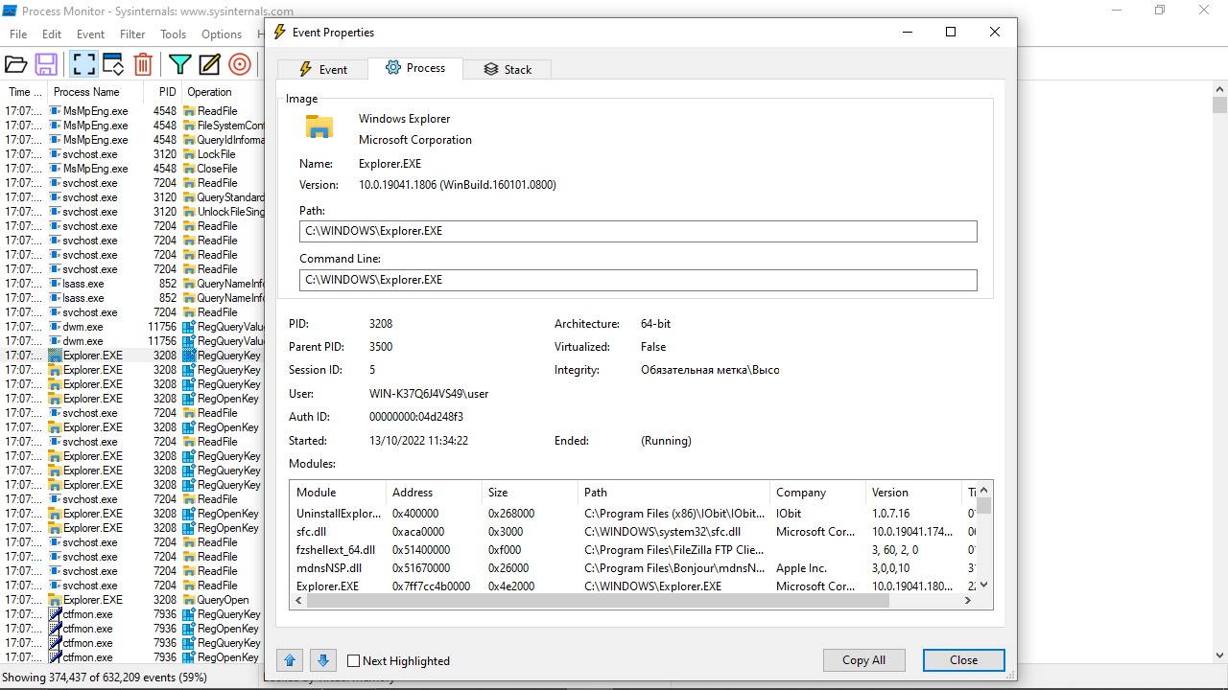
Task: Switch to the Event tab
Action: point(322,69)
